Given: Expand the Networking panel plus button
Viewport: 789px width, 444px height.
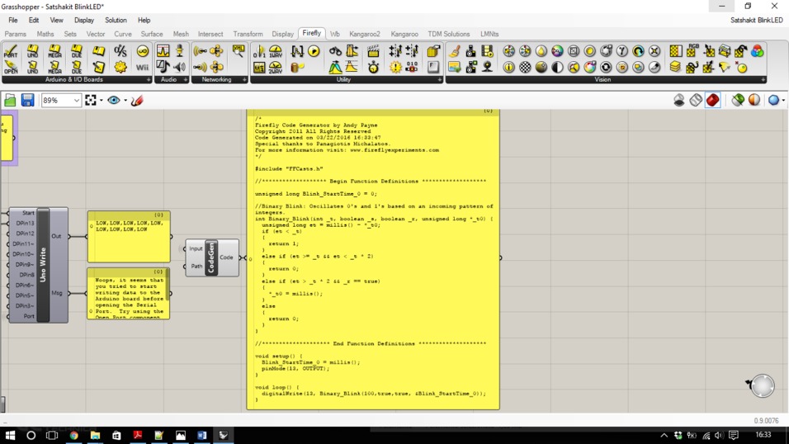Looking at the screenshot, I should [x=244, y=79].
